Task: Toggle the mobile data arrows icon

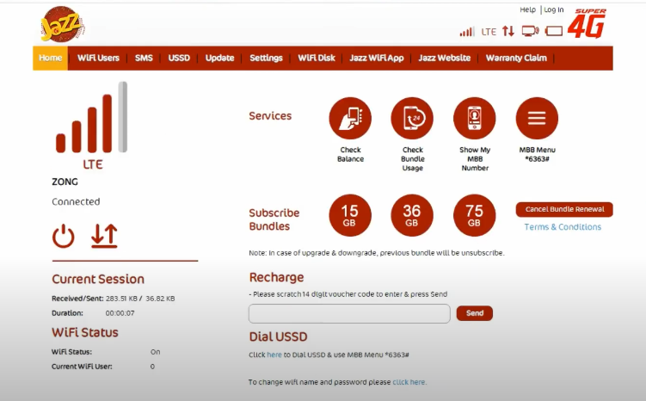Action: click(x=104, y=236)
